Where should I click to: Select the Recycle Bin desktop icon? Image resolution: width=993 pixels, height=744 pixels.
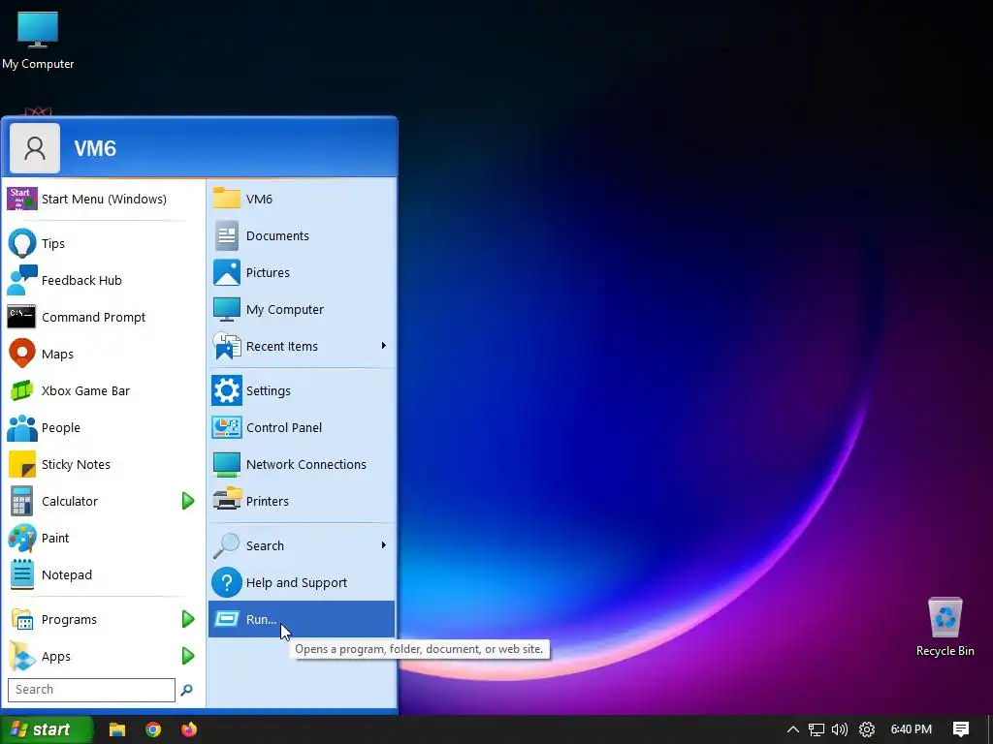pyautogui.click(x=945, y=627)
